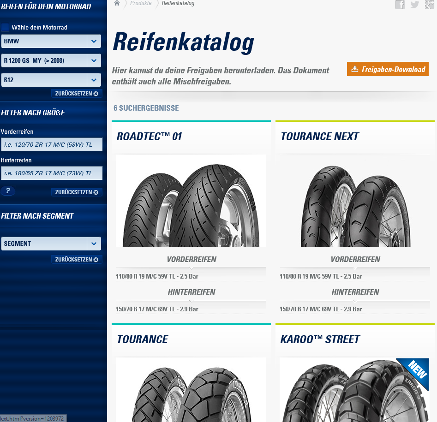Toggle the Wähle dein Motorrad checkbox

click(x=5, y=27)
